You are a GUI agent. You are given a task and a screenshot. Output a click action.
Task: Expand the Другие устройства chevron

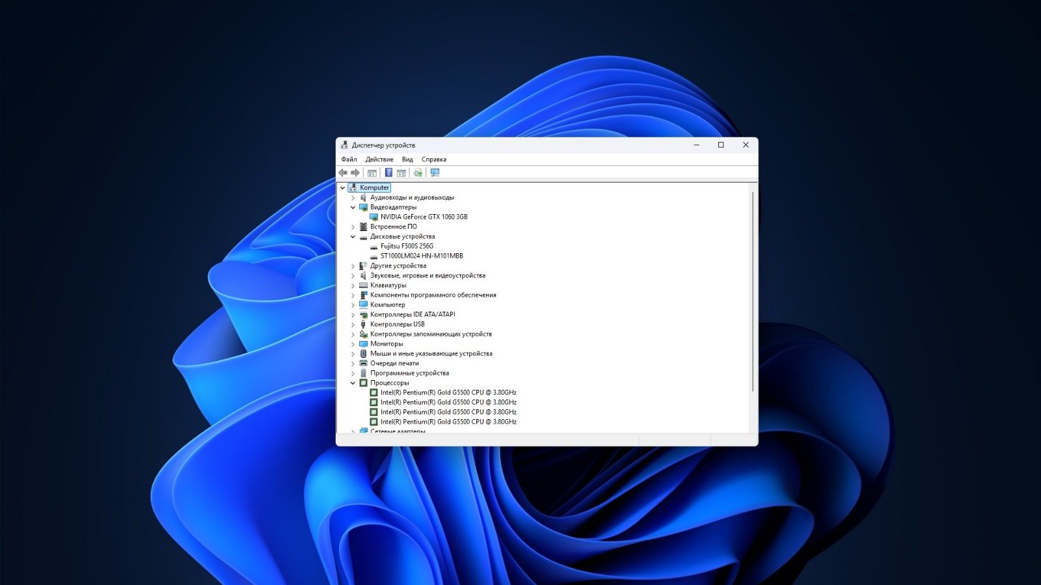(x=353, y=265)
